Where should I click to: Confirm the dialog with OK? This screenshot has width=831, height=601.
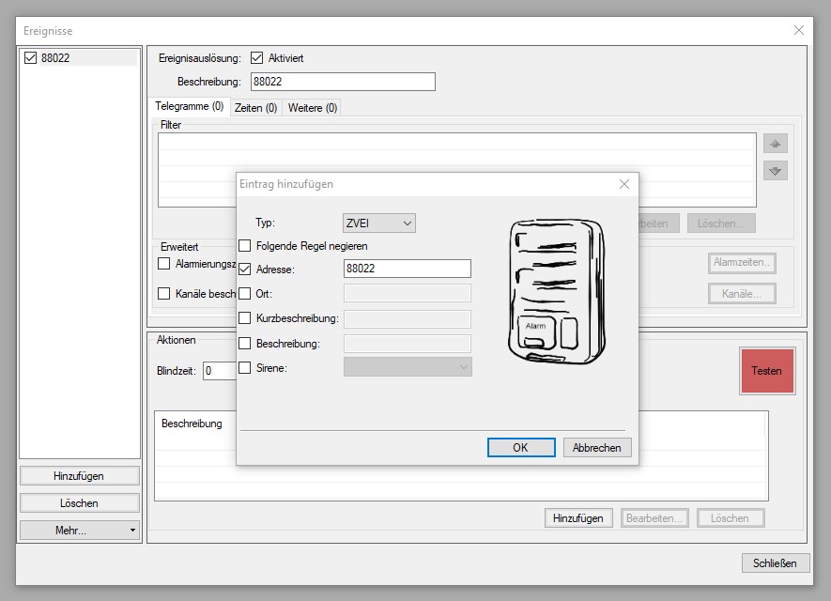(521, 448)
